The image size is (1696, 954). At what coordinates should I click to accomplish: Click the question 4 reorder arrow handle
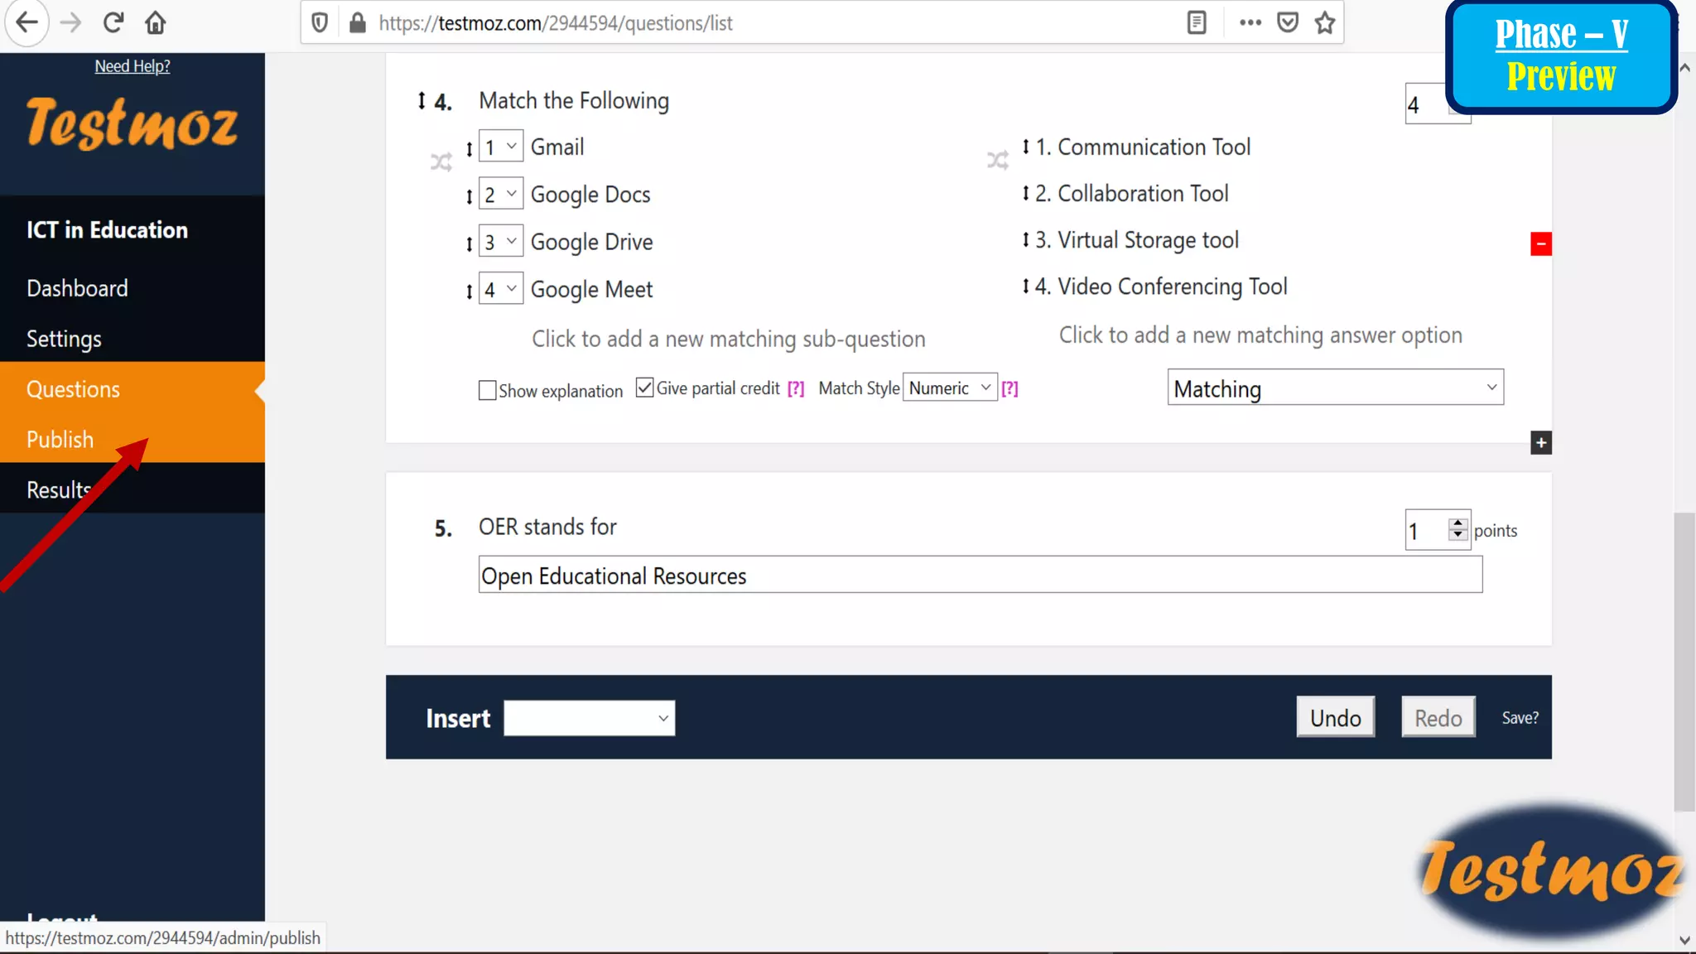tap(422, 101)
